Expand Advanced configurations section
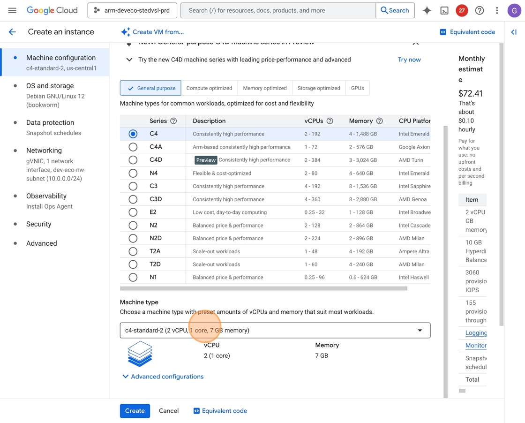Image resolution: width=525 pixels, height=423 pixels. pos(163,377)
